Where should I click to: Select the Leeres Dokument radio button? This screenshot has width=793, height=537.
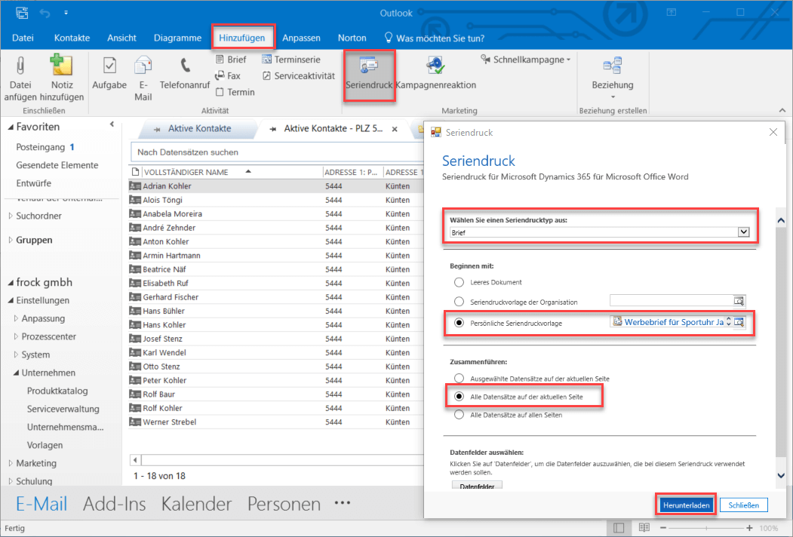459,282
